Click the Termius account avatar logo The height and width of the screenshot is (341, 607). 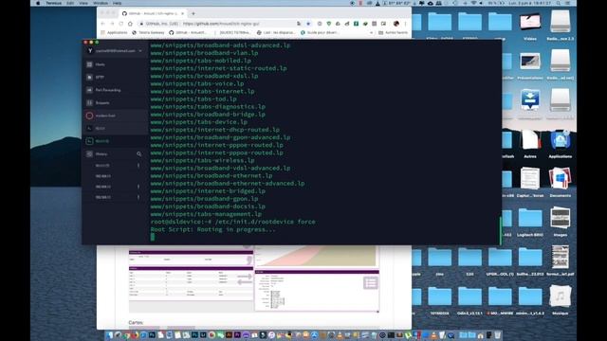coord(90,50)
